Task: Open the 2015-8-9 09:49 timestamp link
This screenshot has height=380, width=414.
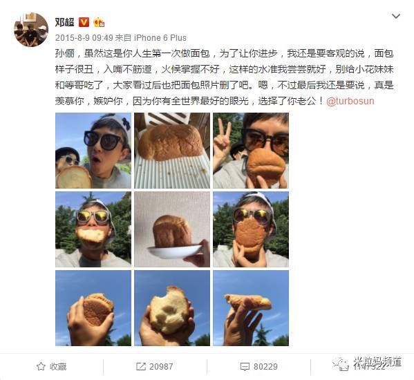Action: (84, 38)
